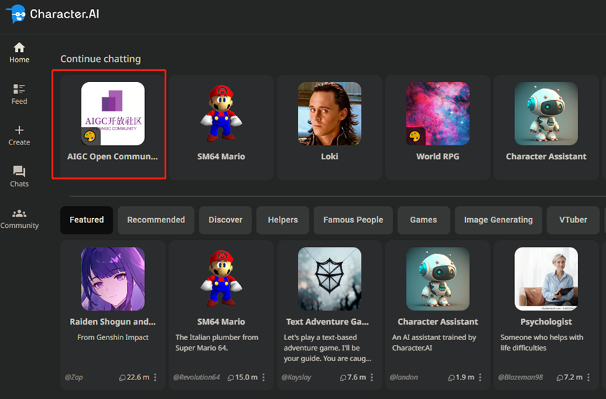The height and width of the screenshot is (399, 606).
Task: Expand more options on Text Adventure Game card
Action: [x=372, y=377]
